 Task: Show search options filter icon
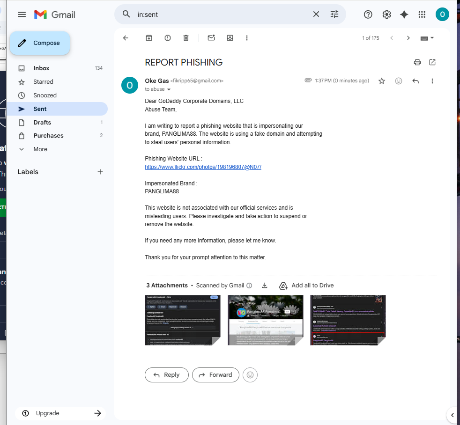tap(334, 14)
